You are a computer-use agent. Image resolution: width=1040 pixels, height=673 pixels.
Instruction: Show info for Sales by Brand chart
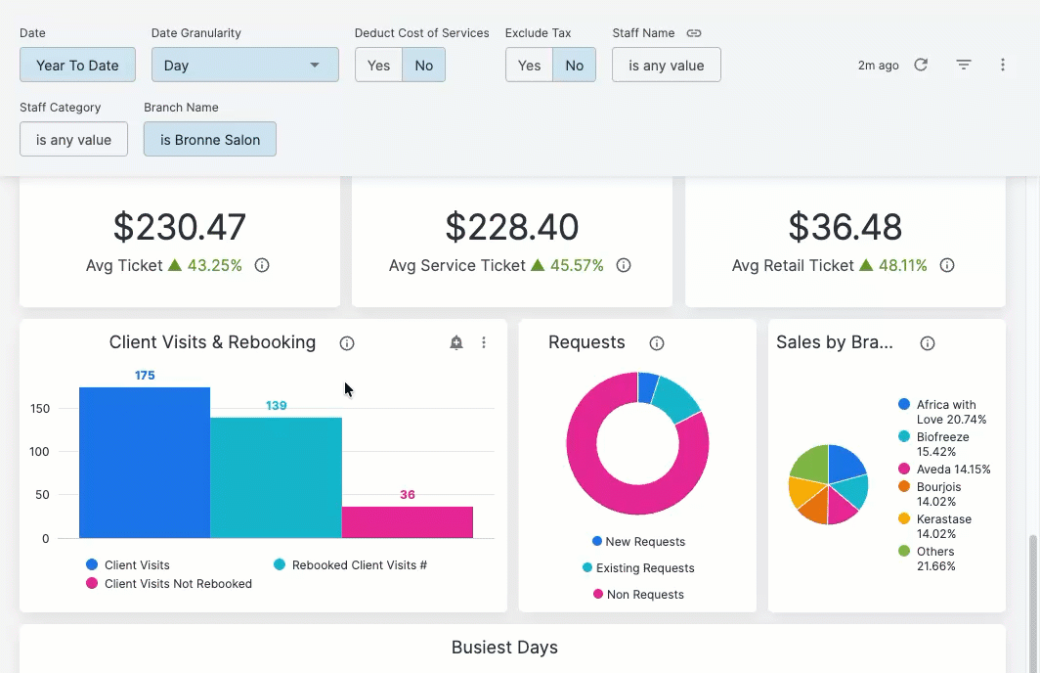click(928, 343)
